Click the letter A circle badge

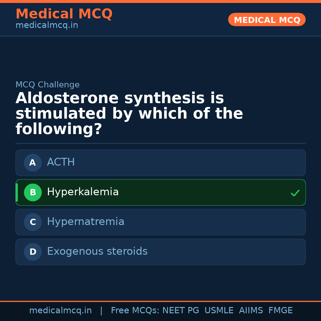33,163
